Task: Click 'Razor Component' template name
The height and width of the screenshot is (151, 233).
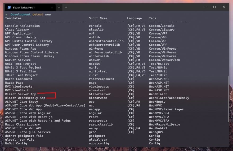Action: tap(19, 79)
